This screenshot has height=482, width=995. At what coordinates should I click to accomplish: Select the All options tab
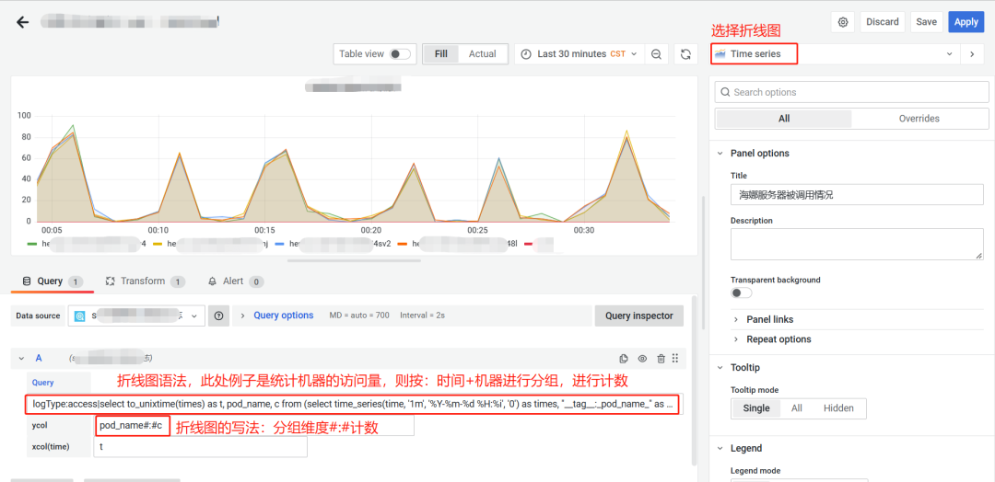(784, 119)
